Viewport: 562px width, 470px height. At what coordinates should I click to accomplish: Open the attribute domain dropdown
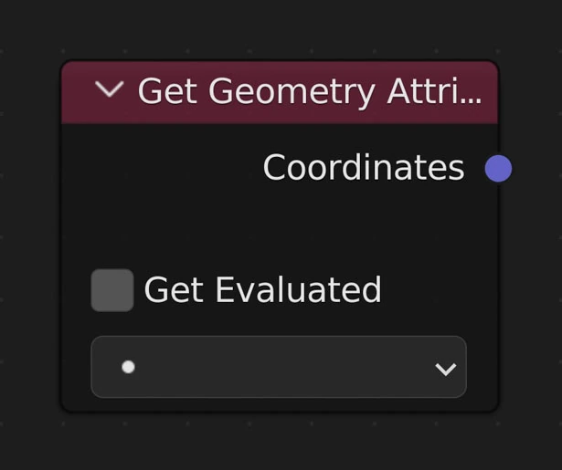pos(278,367)
